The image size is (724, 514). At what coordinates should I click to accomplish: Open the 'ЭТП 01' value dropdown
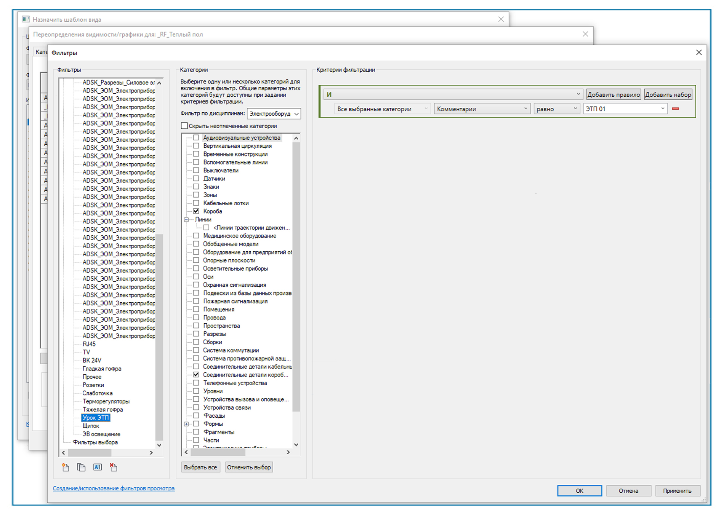click(x=625, y=109)
